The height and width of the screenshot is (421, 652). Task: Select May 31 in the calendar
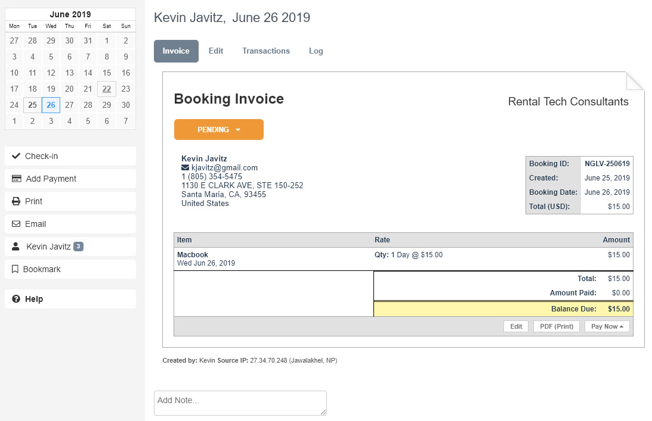coord(88,40)
